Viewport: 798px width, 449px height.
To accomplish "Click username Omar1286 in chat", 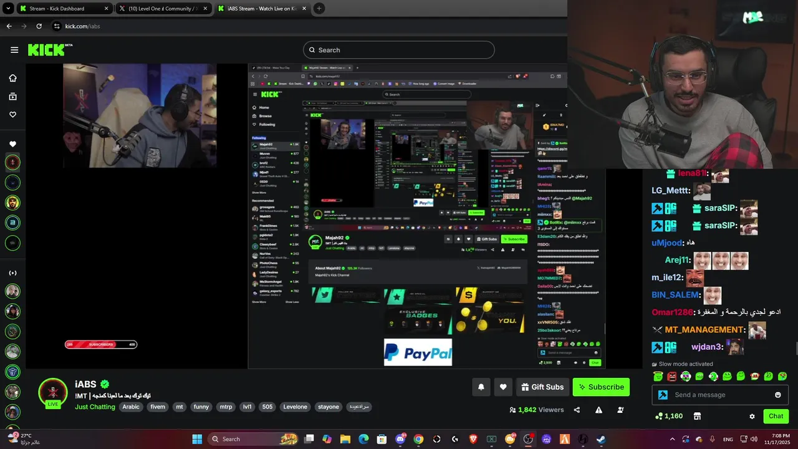I will [672, 312].
